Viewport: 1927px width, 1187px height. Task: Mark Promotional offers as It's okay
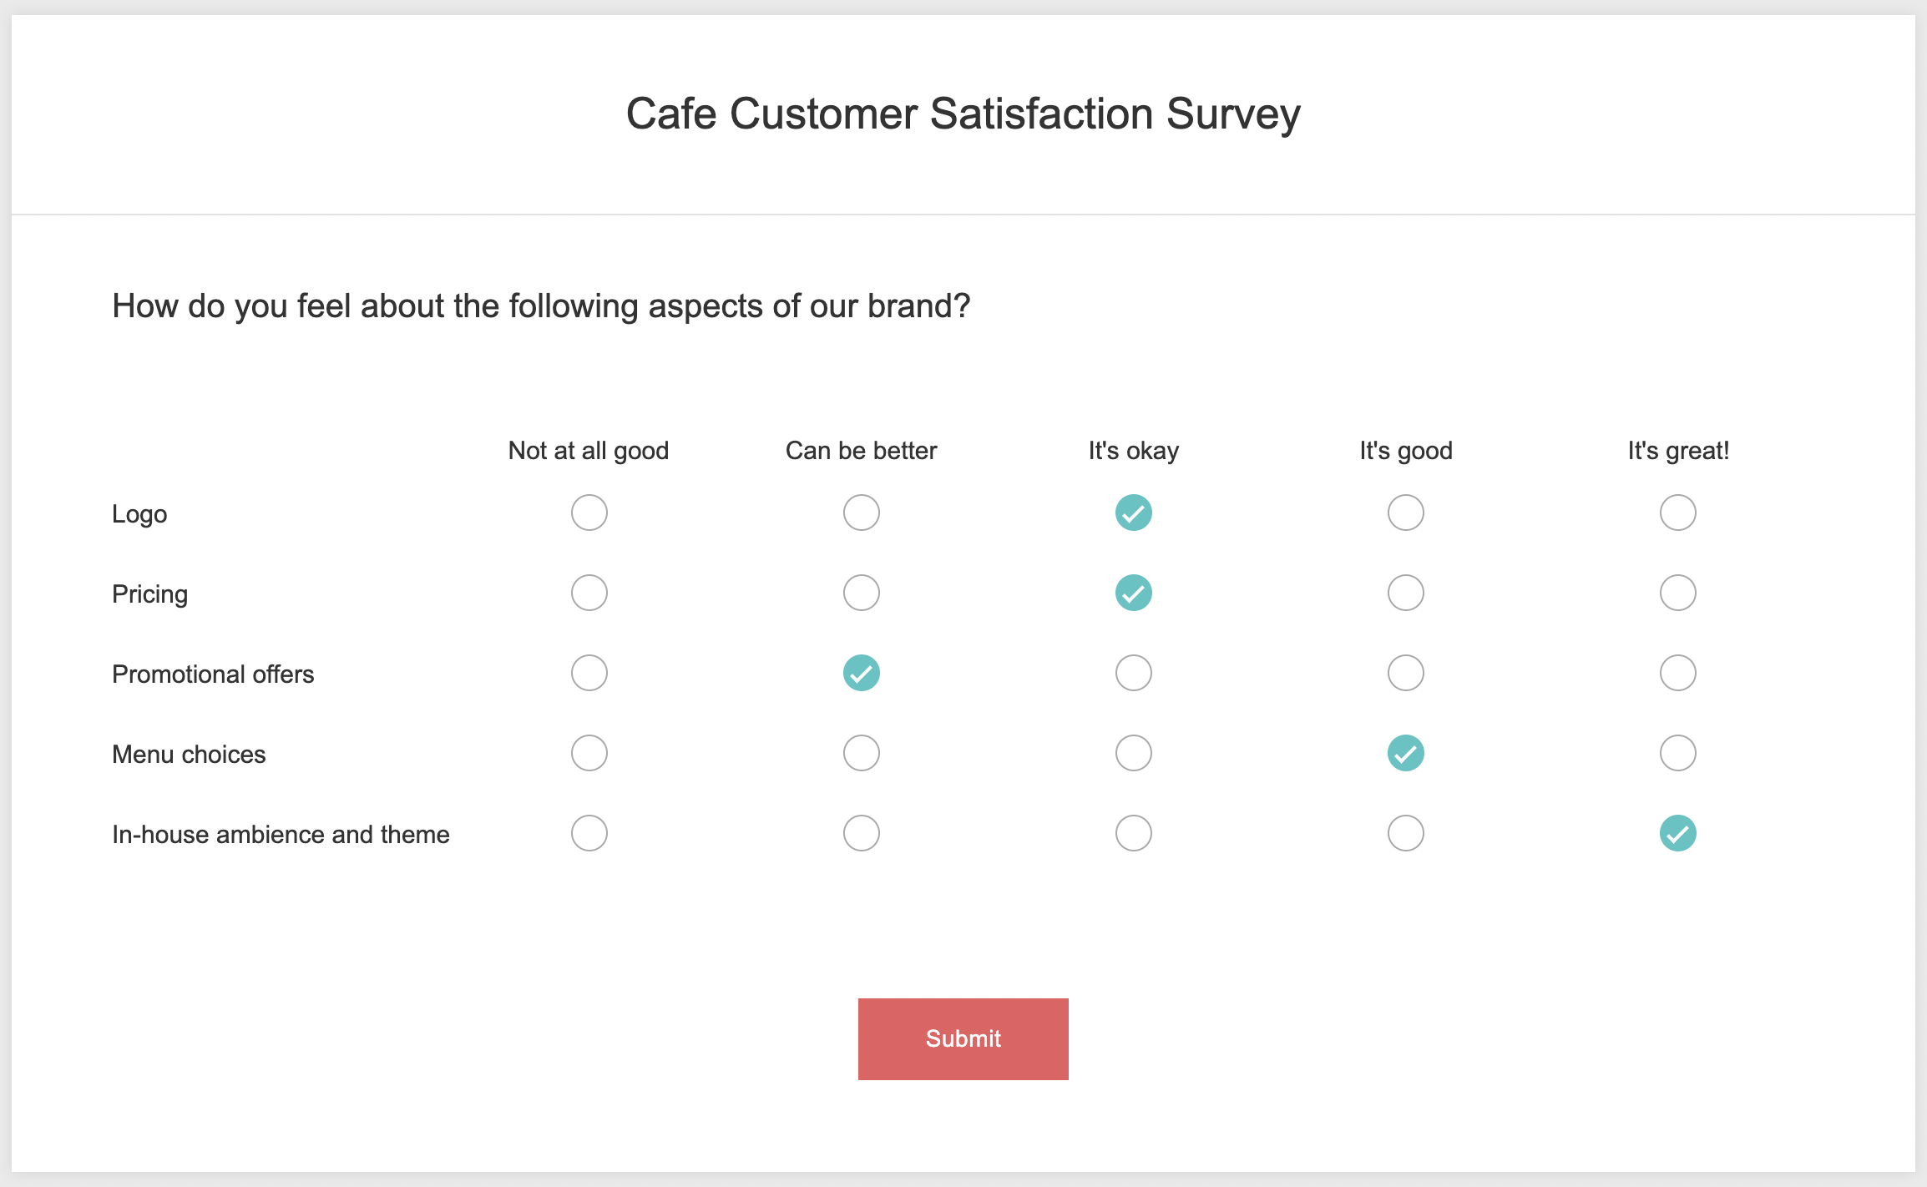(x=1134, y=673)
